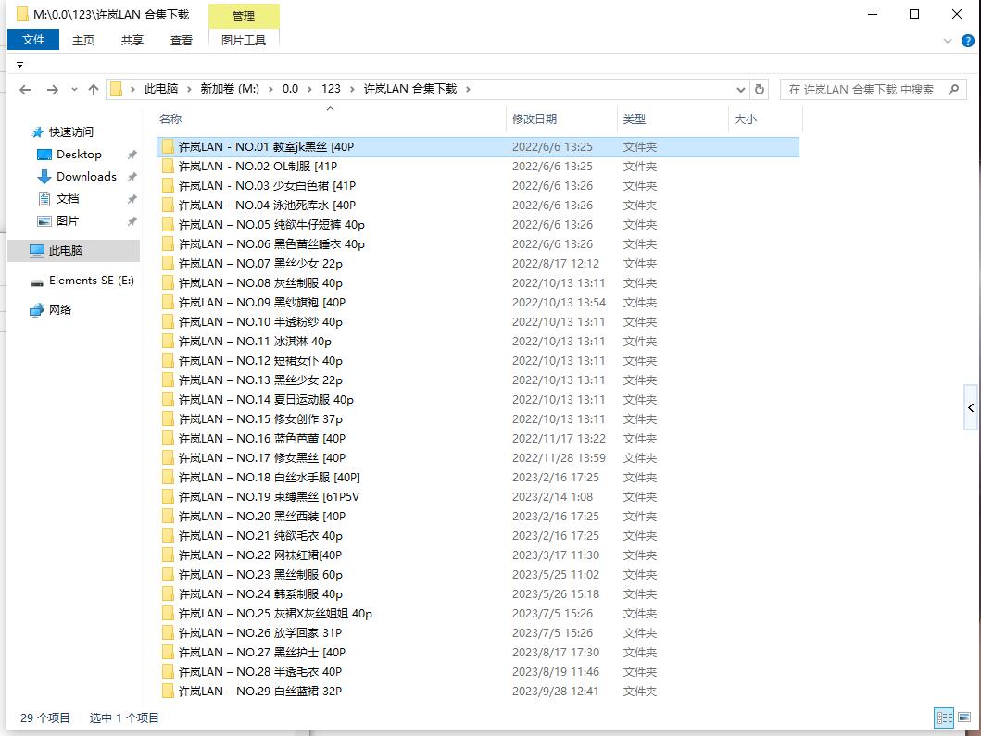Viewport: 981px width, 736px height.
Task: Open the 文件 menu tab
Action: coord(33,40)
